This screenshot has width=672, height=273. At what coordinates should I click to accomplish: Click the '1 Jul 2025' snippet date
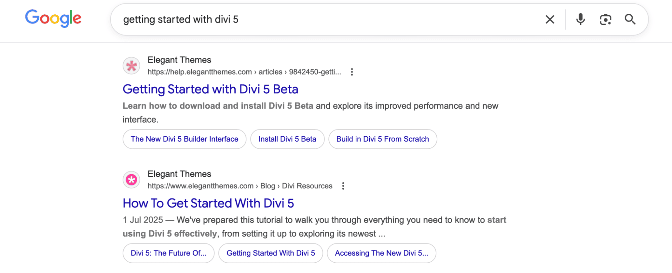pos(143,220)
